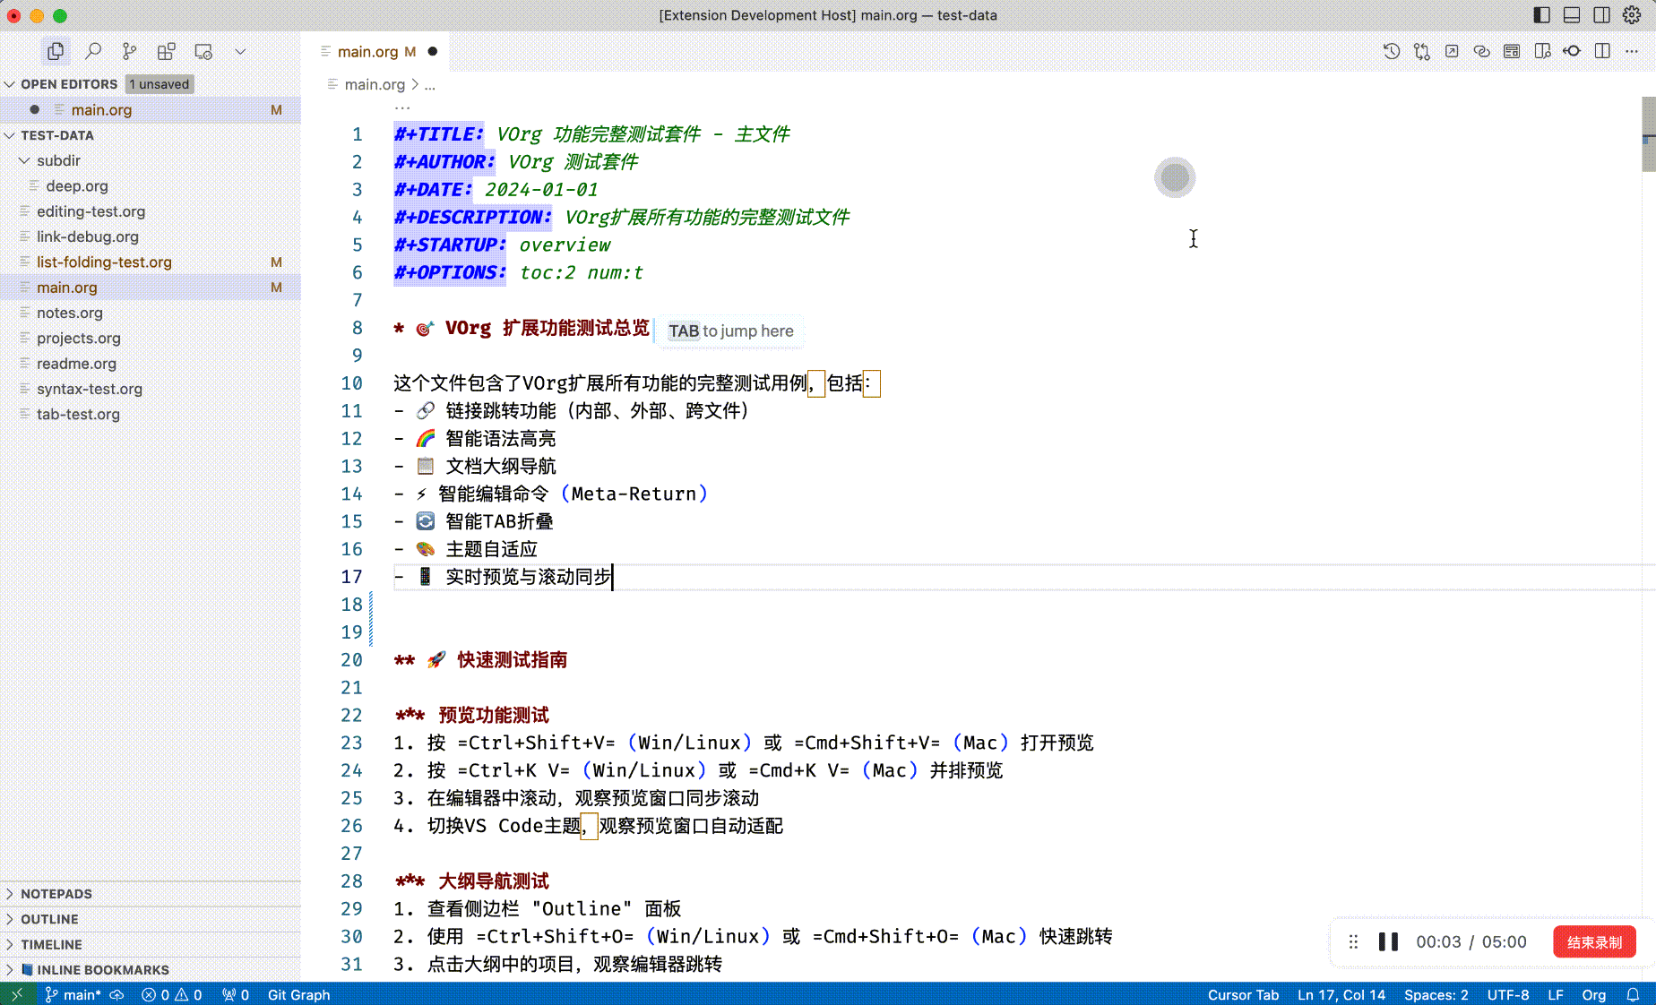The image size is (1656, 1005).
Task: Open link-debug.org file
Action: point(151,236)
